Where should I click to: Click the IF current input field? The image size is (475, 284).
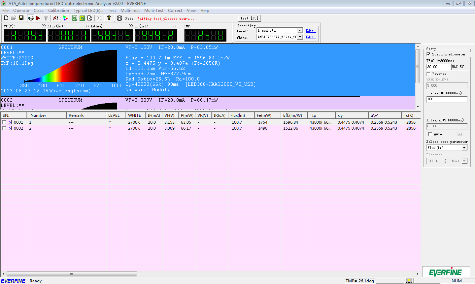pyautogui.click(x=438, y=67)
